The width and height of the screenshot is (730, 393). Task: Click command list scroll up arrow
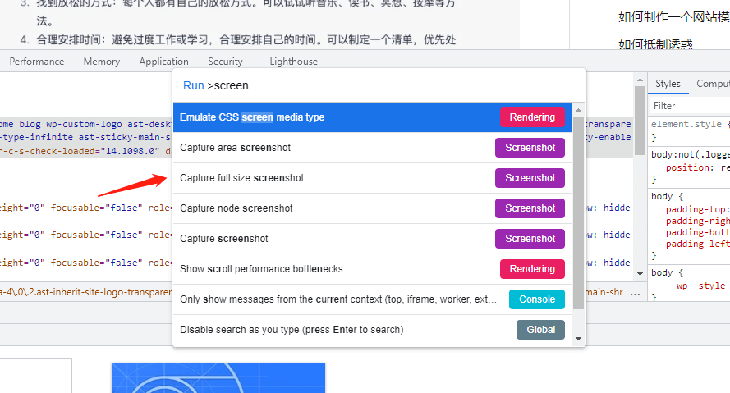tap(578, 110)
